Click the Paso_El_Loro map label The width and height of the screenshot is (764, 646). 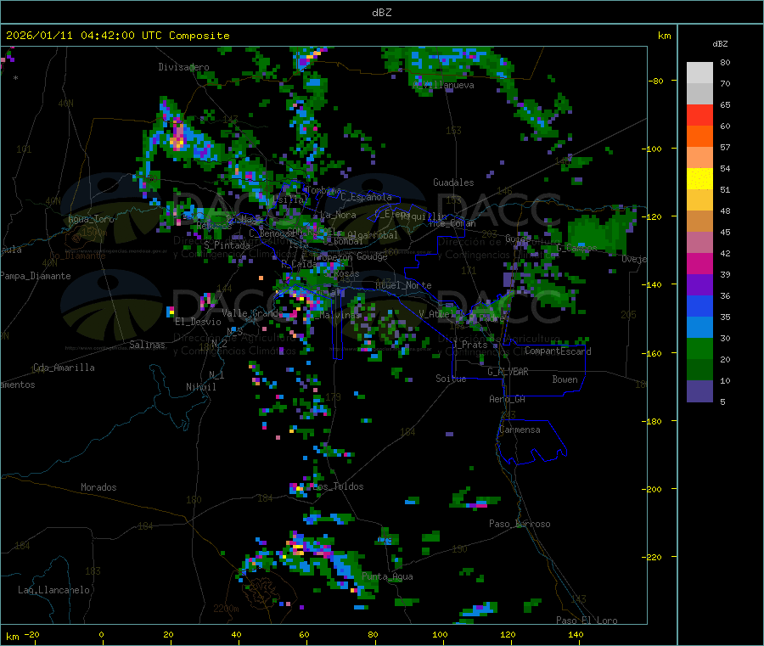pyautogui.click(x=587, y=621)
